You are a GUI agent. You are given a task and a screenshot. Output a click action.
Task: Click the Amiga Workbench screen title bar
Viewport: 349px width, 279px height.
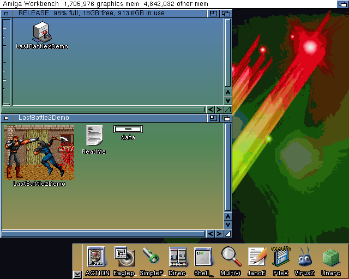pos(169,4)
